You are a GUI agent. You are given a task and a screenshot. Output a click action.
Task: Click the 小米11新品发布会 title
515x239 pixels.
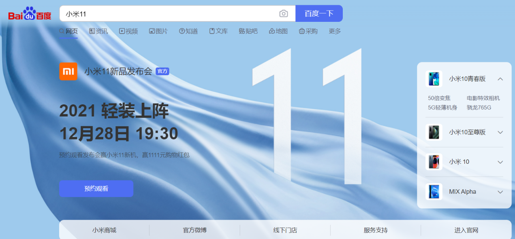[118, 72]
